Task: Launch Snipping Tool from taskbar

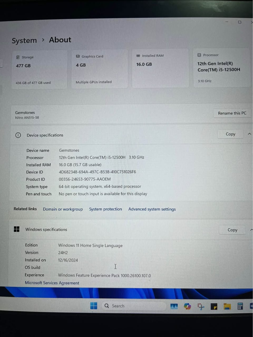Action: point(201,306)
